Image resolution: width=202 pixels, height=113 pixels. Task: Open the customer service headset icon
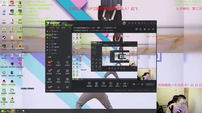[129, 23]
